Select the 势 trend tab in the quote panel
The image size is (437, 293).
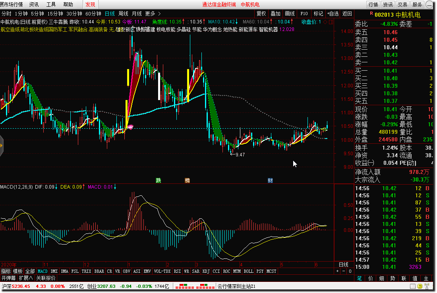pyautogui.click(x=393, y=279)
